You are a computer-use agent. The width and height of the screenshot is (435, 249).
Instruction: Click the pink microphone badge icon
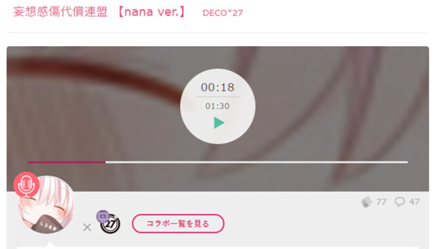pos(26,185)
